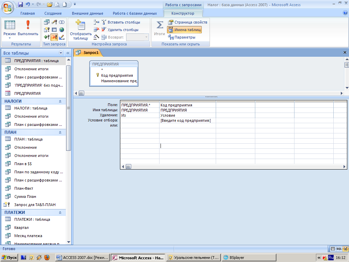Choose the Make Table query type icon
This screenshot has width=349, height=262.
[47, 30]
